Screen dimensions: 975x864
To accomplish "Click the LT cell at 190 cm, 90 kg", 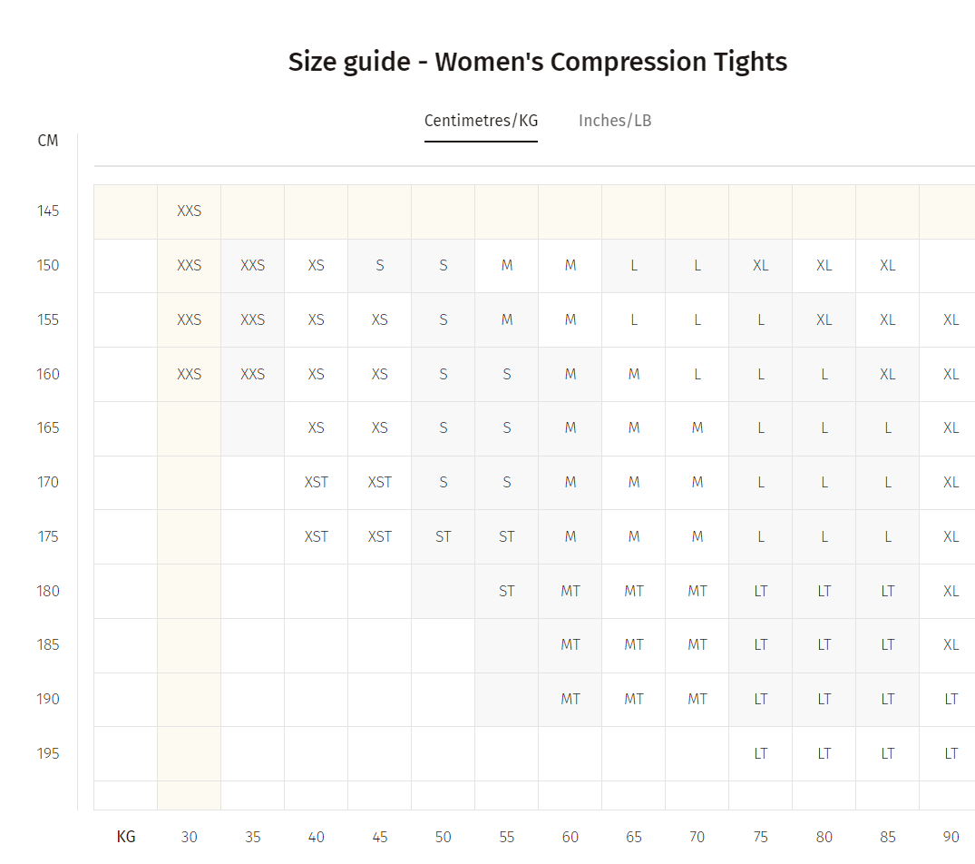I will point(951,699).
